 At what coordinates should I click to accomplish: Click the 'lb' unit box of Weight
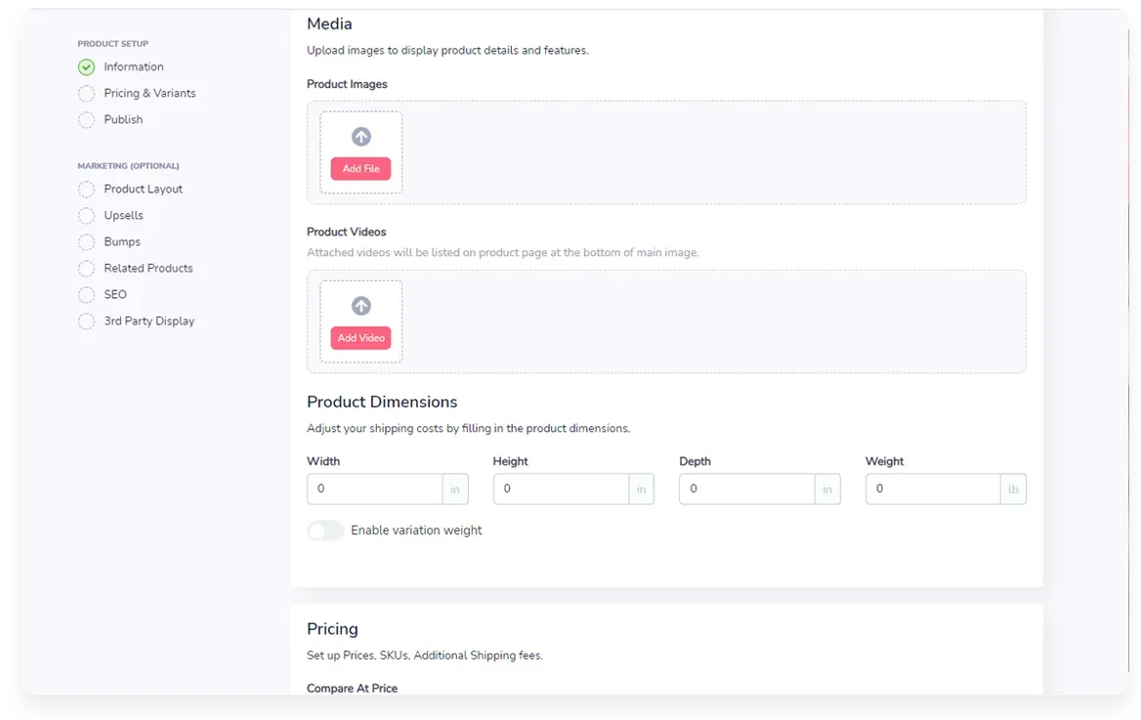[x=1013, y=489]
